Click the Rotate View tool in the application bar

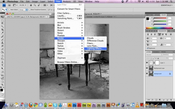[x=39, y=5]
